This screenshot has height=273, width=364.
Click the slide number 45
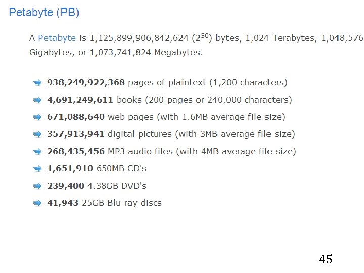click(x=326, y=259)
